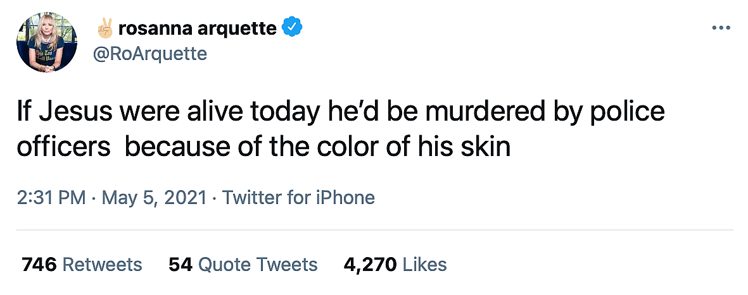Select the May 5, 2021 date
748x295 pixels.
[x=154, y=198]
